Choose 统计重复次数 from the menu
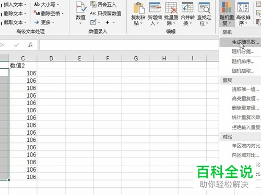The width and height of the screenshot is (261, 195). 240,118
